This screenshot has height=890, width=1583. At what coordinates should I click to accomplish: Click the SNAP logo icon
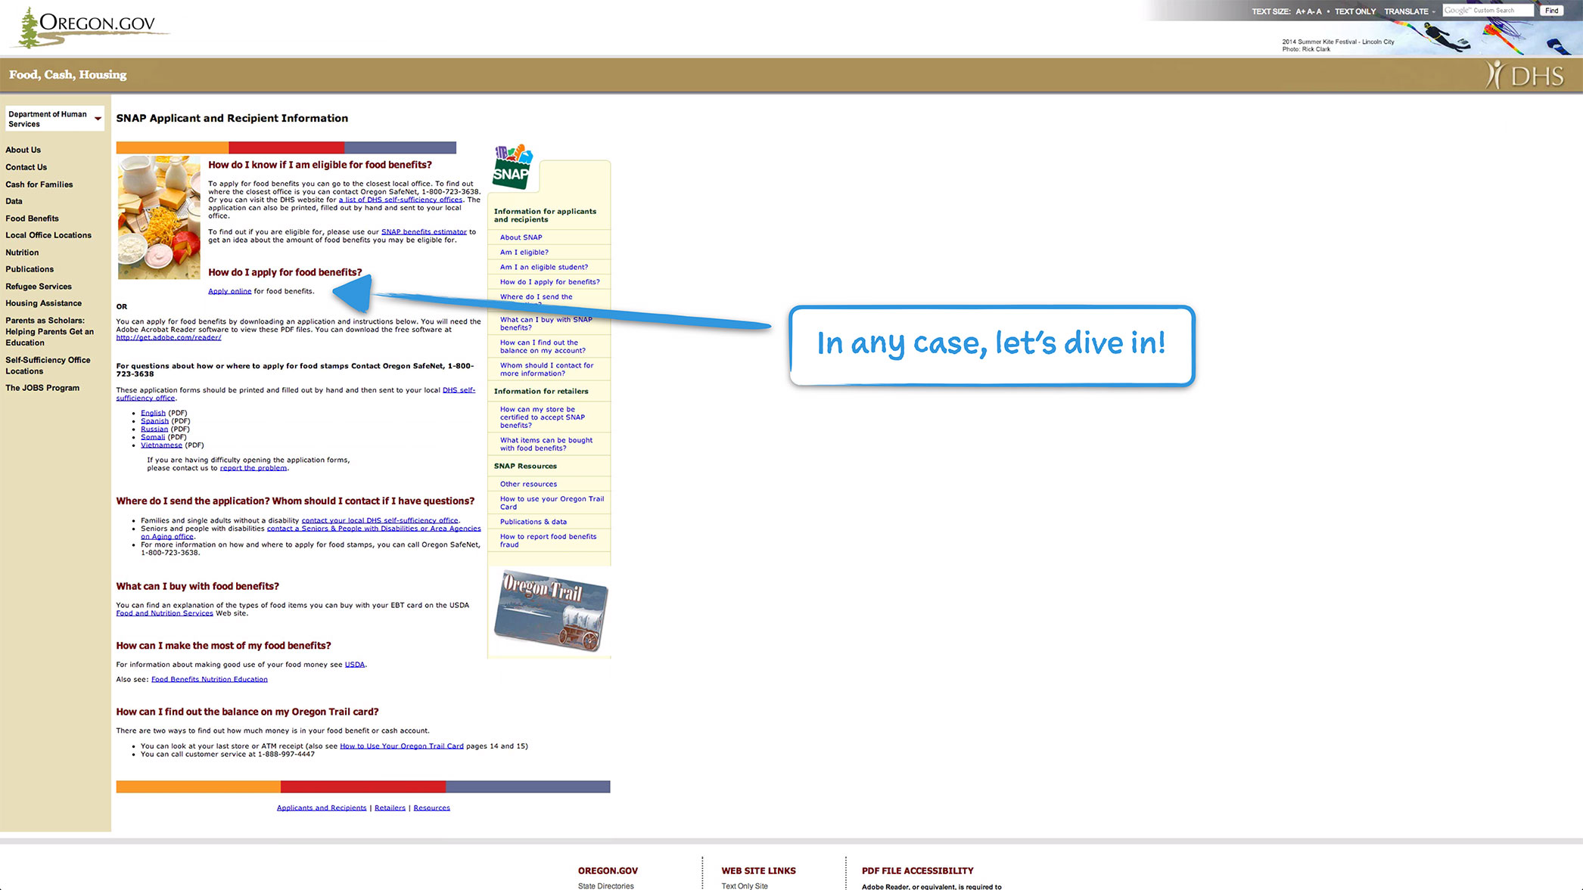[x=512, y=167]
